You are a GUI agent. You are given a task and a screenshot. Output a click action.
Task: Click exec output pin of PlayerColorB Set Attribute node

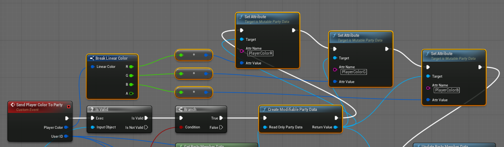tap(480, 67)
